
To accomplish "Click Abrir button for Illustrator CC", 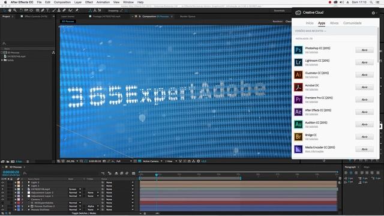I will pos(364,74).
